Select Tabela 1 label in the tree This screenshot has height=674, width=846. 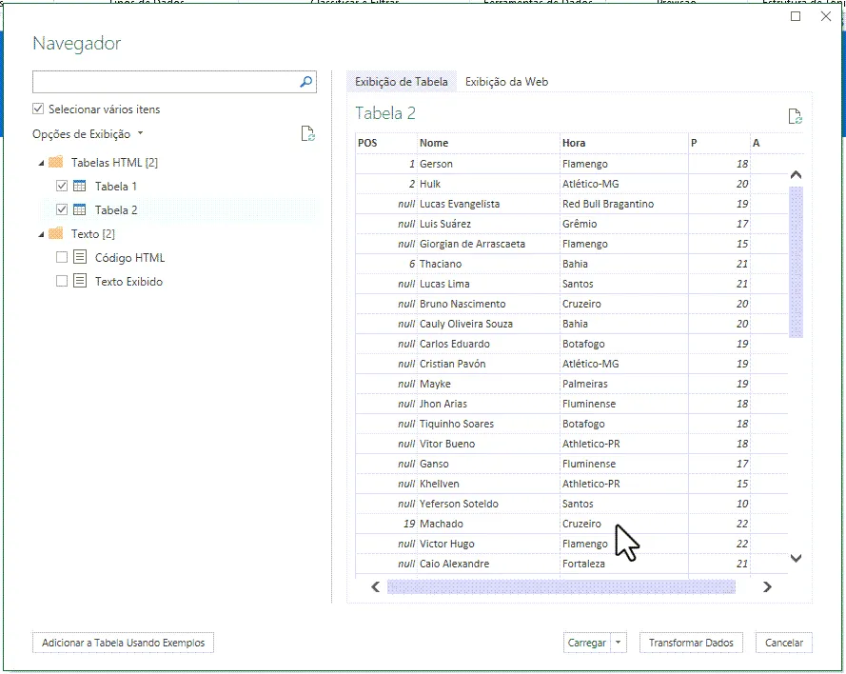point(116,187)
